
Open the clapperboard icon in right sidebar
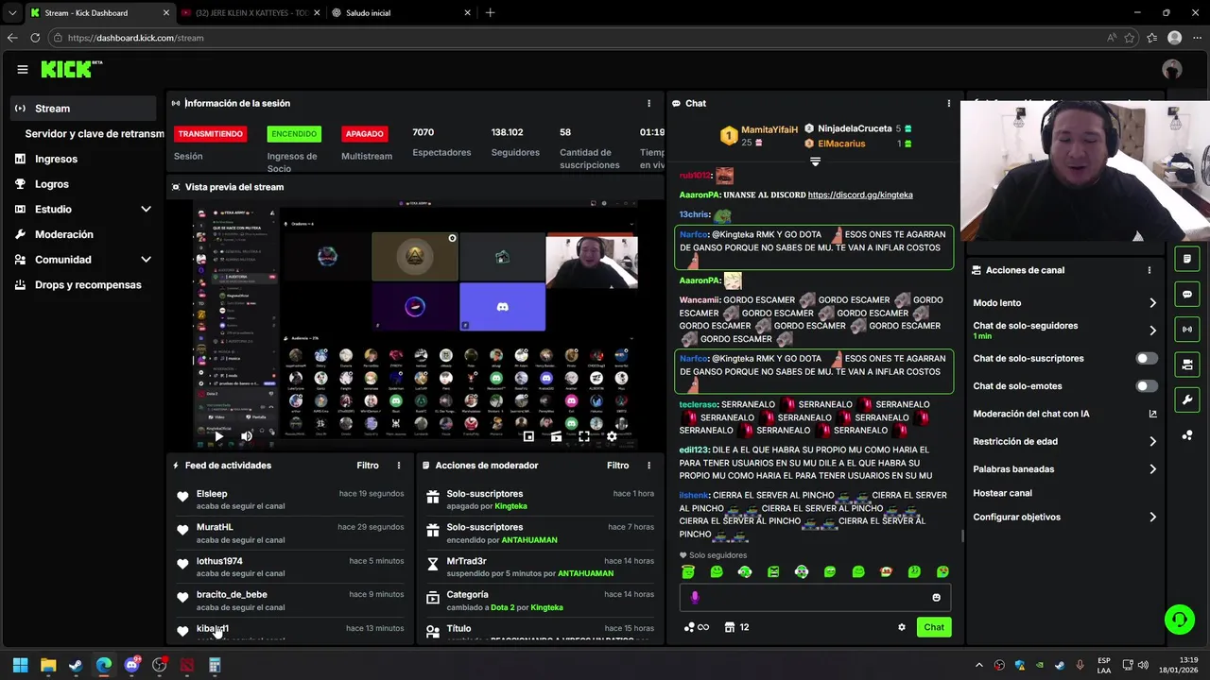[1187, 365]
